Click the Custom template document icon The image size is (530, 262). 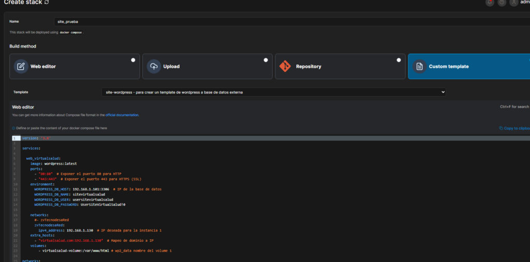tap(419, 66)
